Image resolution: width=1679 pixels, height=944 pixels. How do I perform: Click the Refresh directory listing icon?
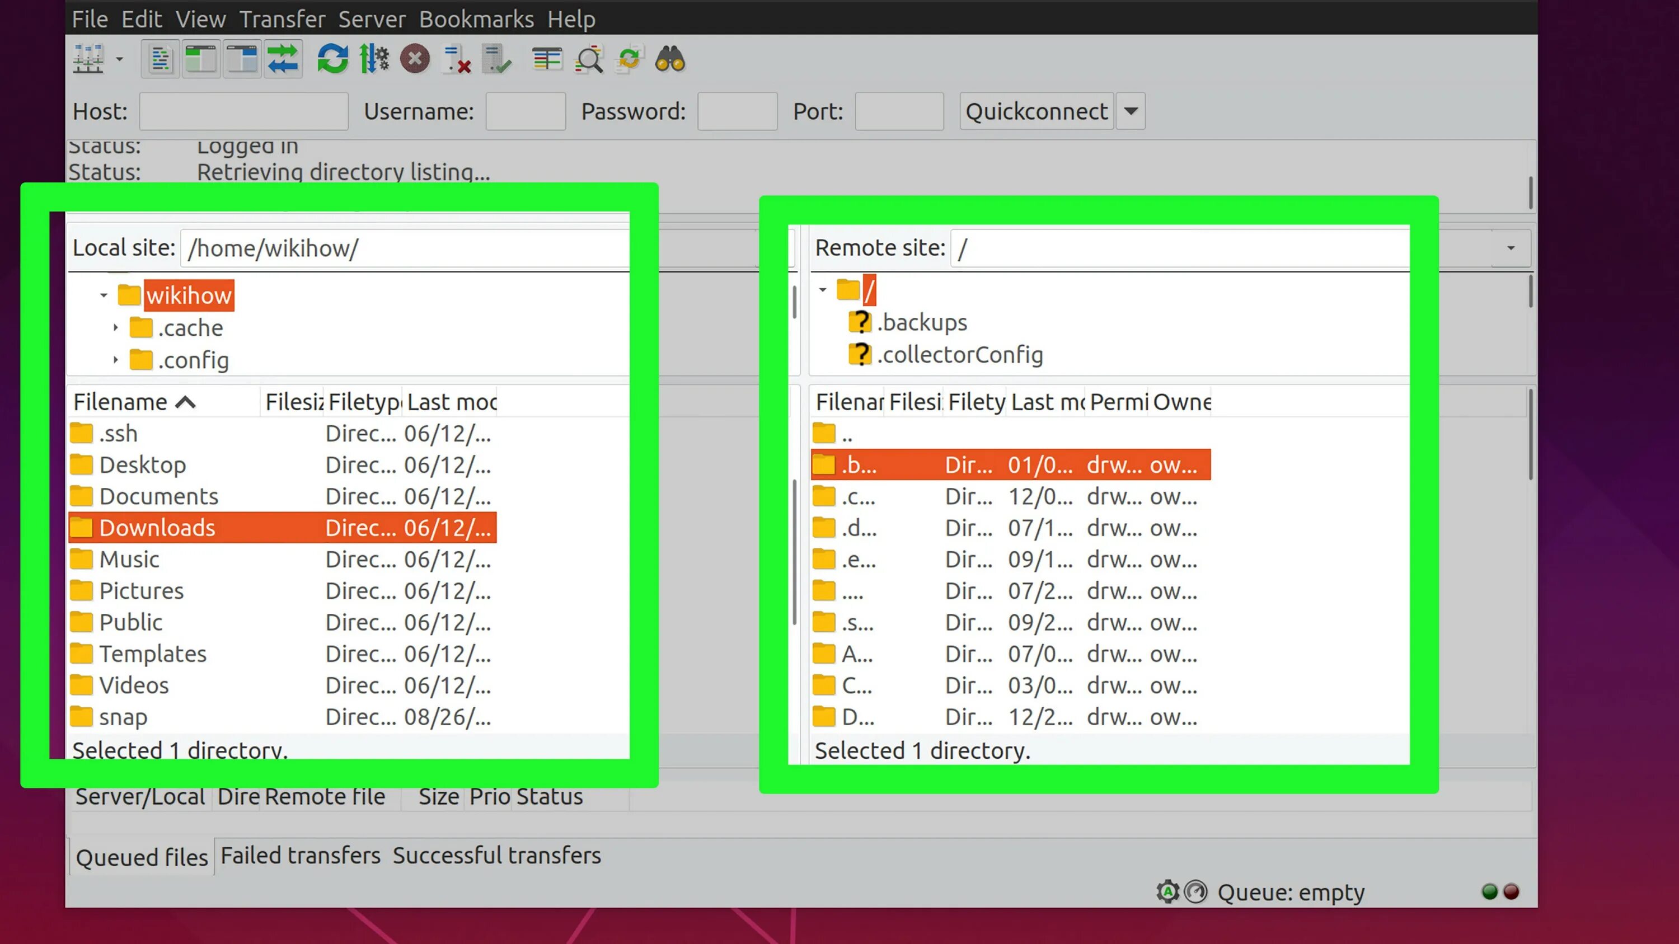point(332,60)
